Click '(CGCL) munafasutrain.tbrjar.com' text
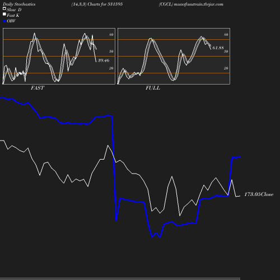 coord(191,4)
